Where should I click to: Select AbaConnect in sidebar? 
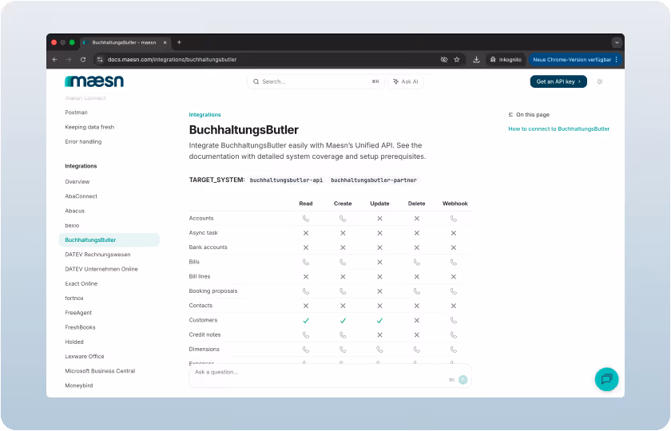pyautogui.click(x=81, y=196)
